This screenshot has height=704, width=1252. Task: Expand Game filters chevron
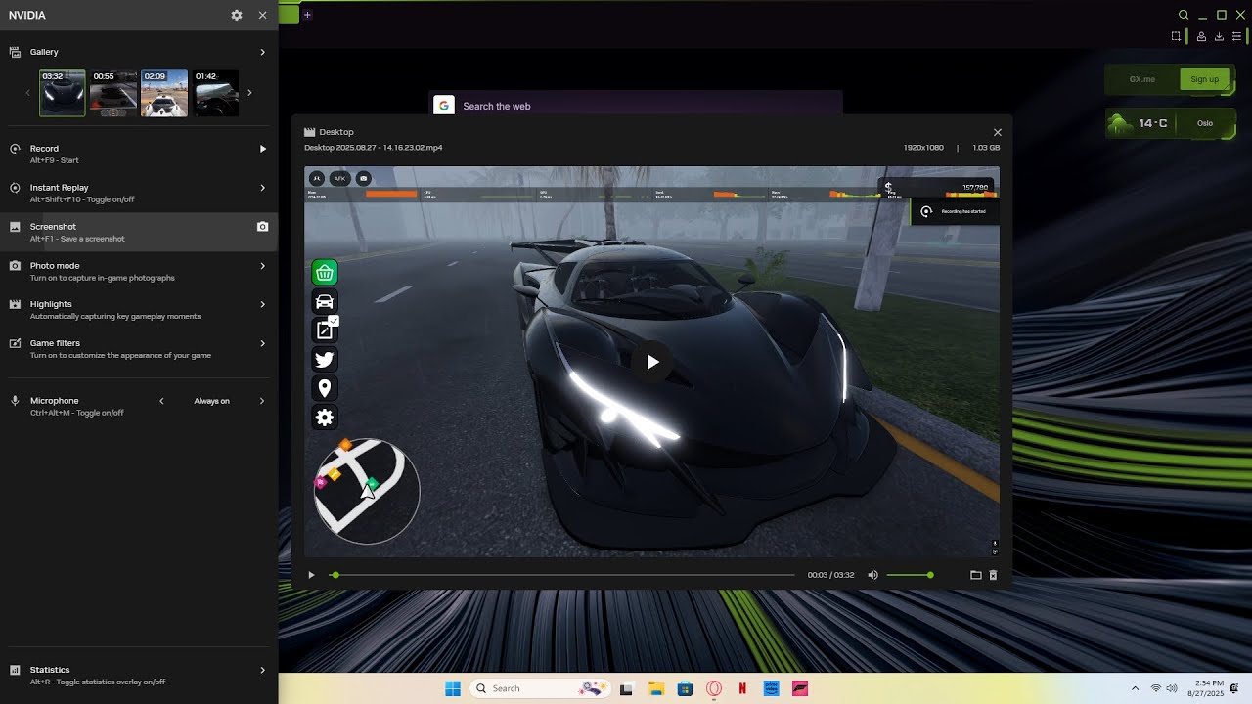pyautogui.click(x=262, y=343)
